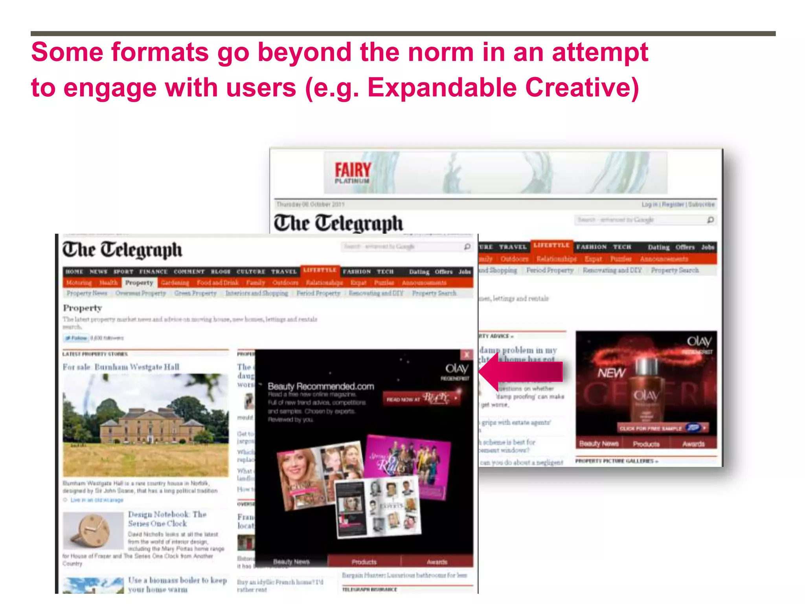Open Overseas Property link in front page
Image resolution: width=805 pixels, height=604 pixels.
click(141, 293)
